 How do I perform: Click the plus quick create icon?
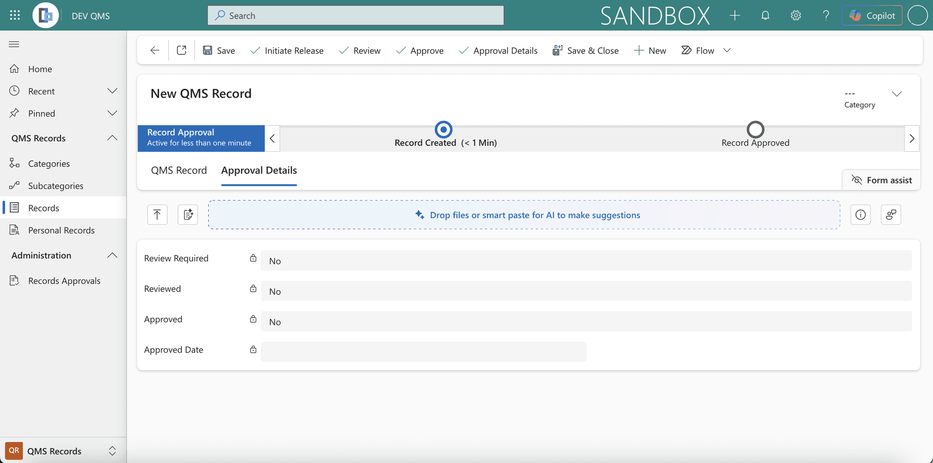click(734, 15)
